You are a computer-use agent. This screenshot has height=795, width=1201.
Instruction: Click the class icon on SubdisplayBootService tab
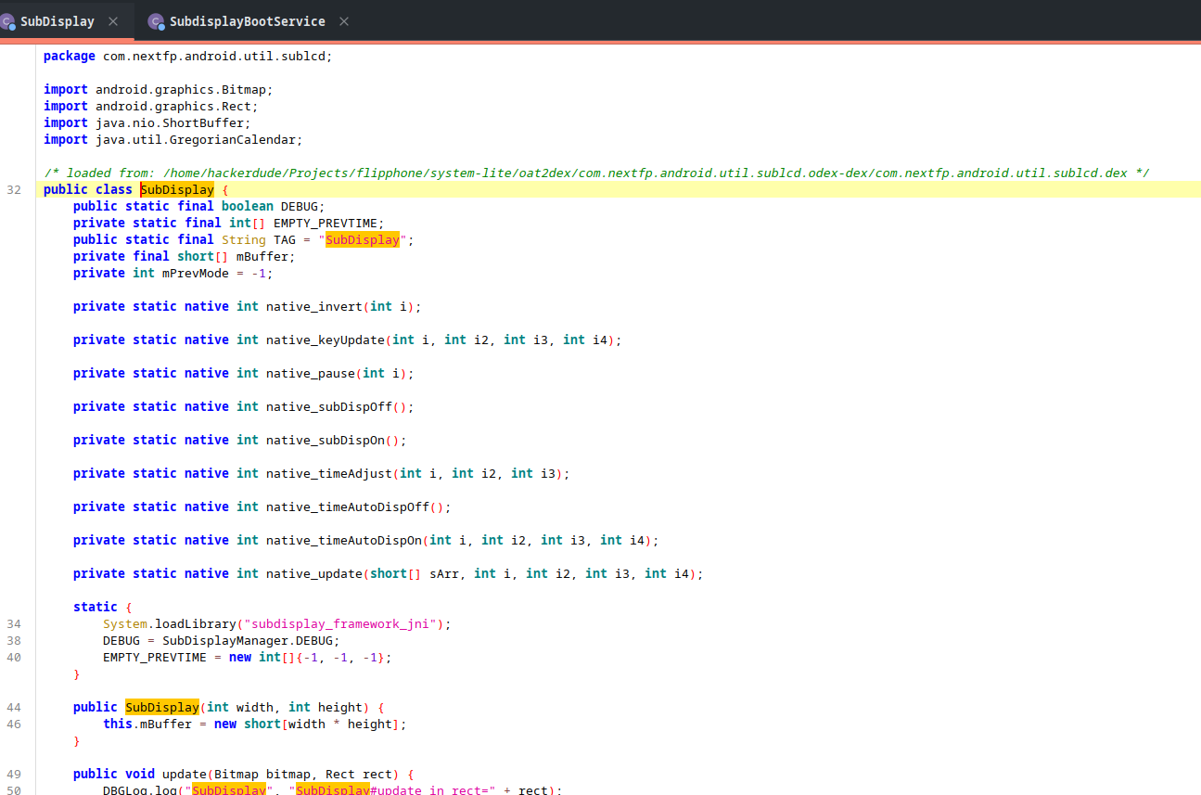(x=156, y=21)
